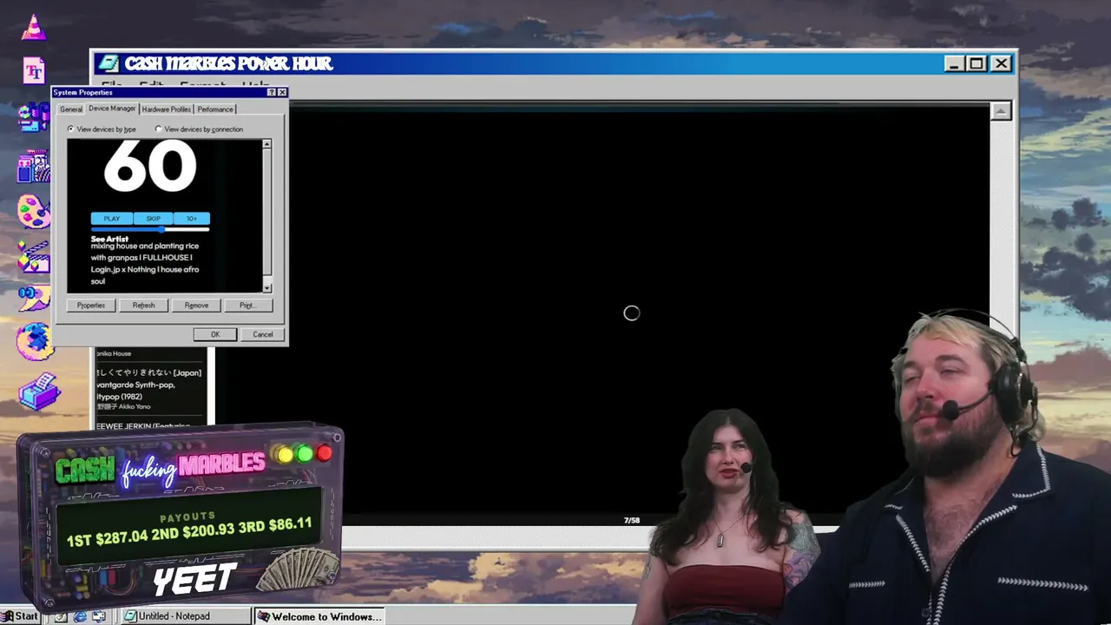
Task: Open the printer desktop icon
Action: [38, 391]
